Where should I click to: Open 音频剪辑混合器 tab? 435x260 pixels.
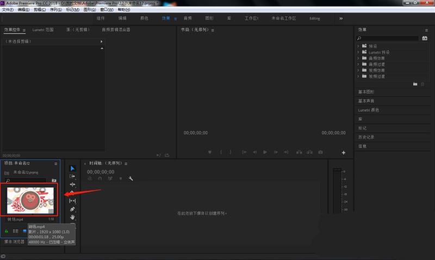coord(116,30)
